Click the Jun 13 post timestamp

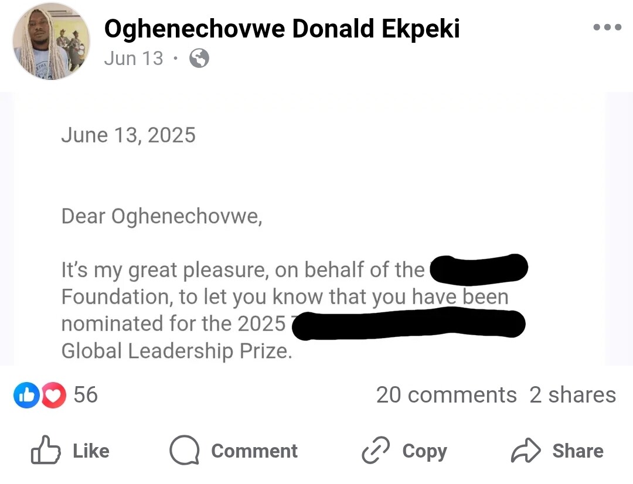(x=134, y=59)
